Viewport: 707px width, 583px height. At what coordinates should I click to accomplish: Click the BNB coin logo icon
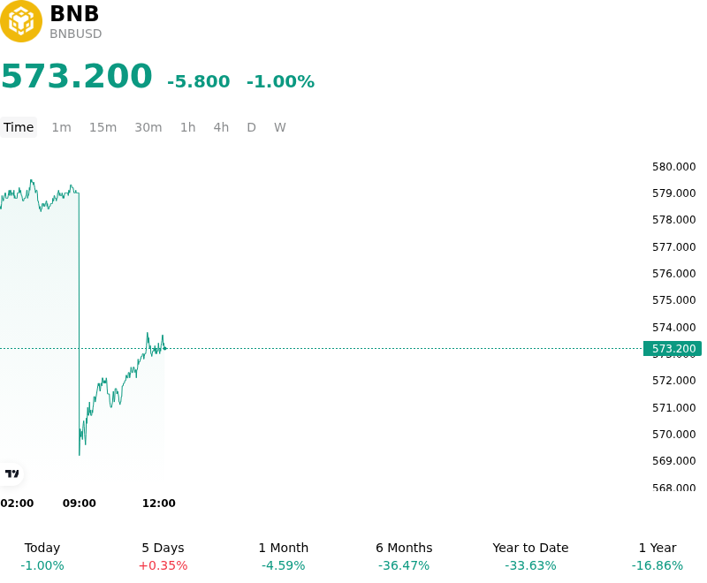[20, 21]
